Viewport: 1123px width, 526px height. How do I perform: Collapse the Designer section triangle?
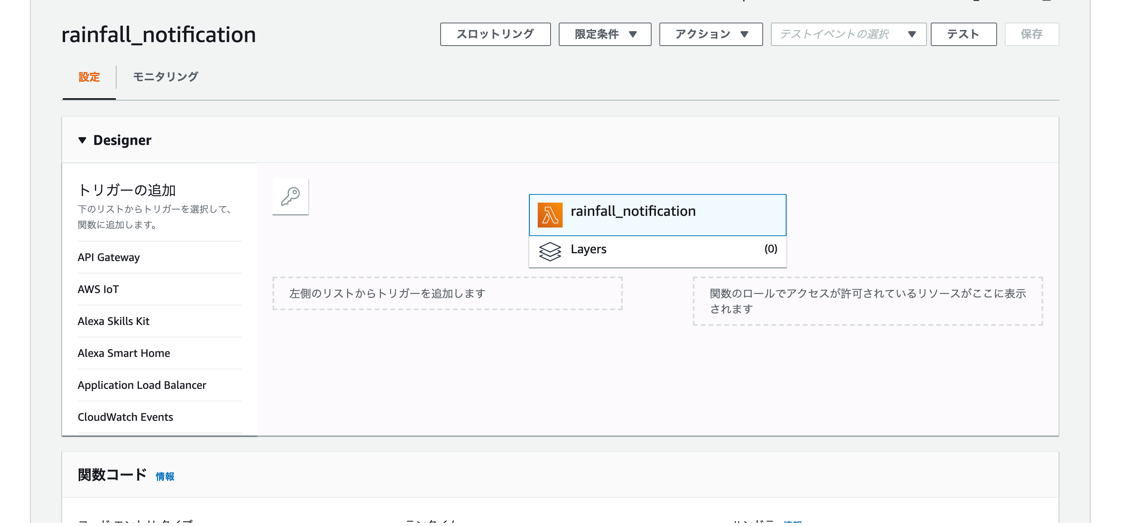[82, 140]
